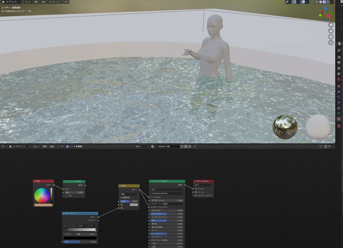The width and height of the screenshot is (343, 248).
Task: Switch perspective/orthographic with the grid icon
Action: pos(331,43)
